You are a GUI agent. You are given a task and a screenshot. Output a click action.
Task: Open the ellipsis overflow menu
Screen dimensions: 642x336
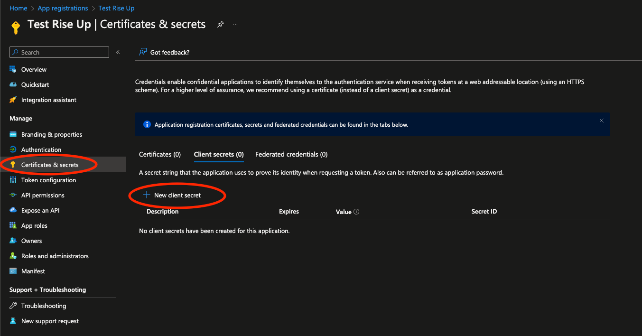pos(236,24)
